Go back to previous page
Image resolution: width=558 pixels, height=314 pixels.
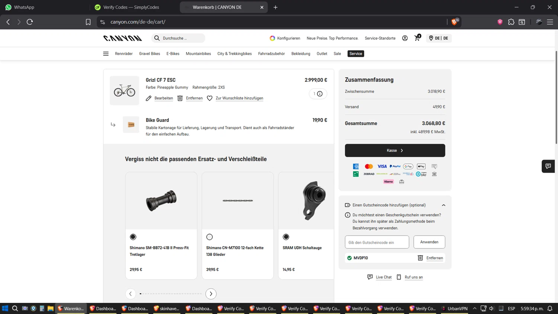click(8, 22)
